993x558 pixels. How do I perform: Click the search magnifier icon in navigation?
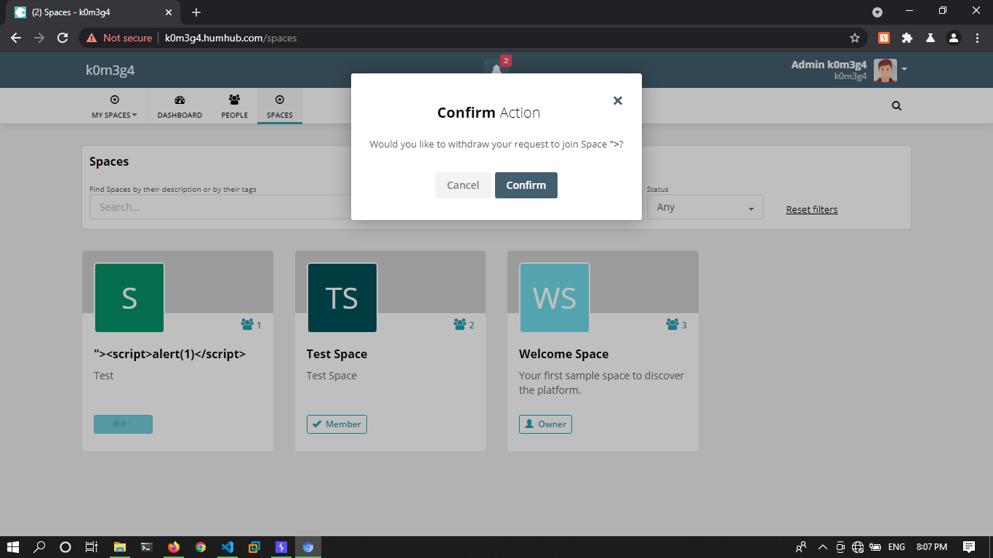(x=896, y=105)
